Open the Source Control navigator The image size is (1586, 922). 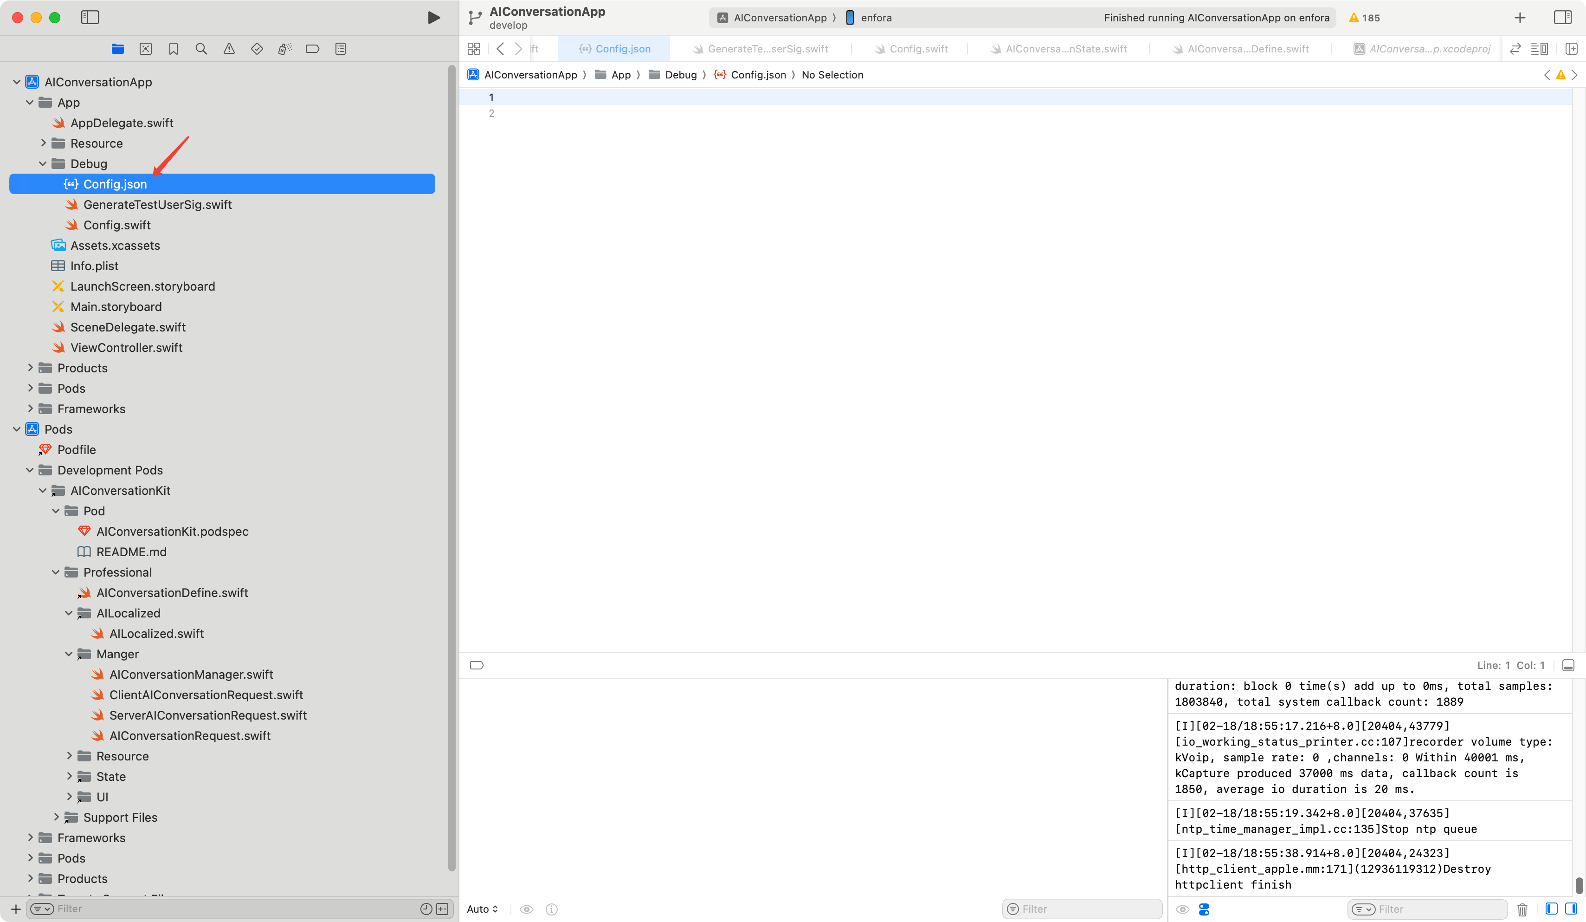[145, 48]
